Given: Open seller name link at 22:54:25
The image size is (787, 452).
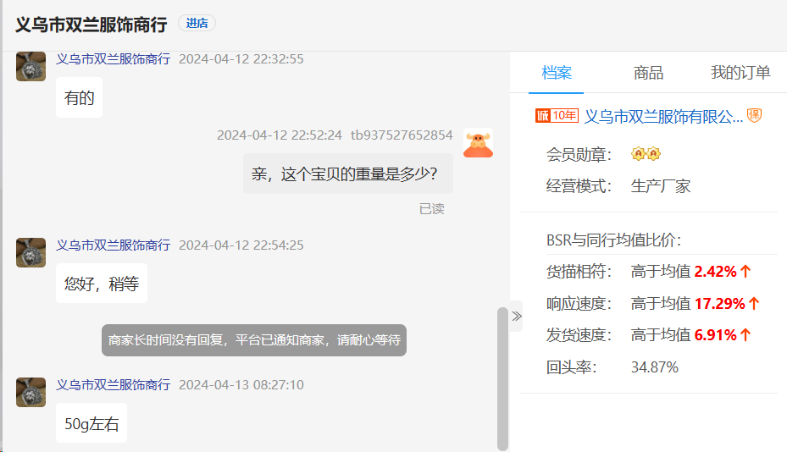Looking at the screenshot, I should (113, 245).
